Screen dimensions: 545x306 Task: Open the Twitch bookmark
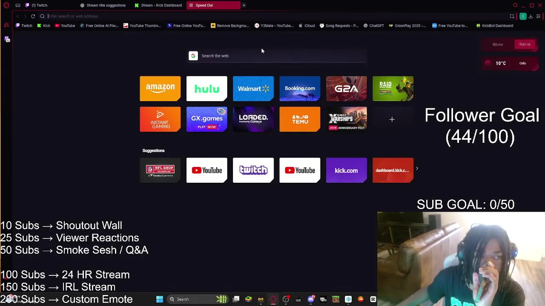coord(24,25)
